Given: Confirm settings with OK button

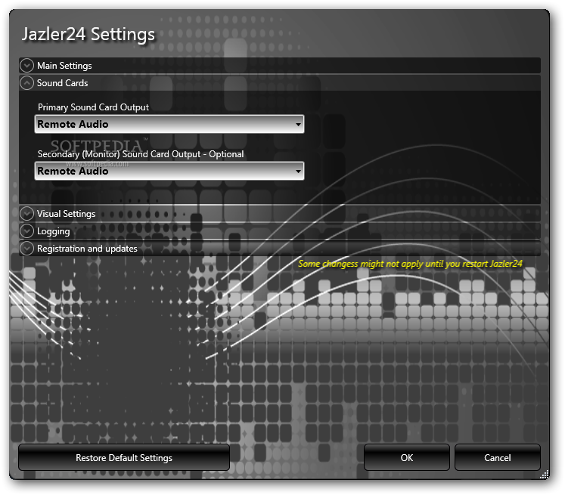Looking at the screenshot, I should (407, 457).
